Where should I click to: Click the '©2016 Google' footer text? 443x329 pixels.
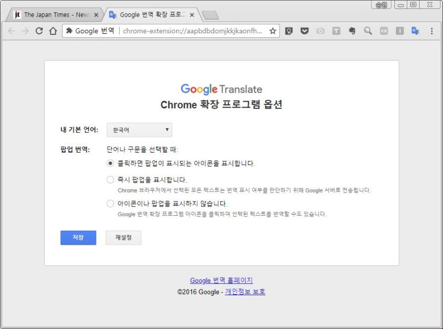coord(198,292)
